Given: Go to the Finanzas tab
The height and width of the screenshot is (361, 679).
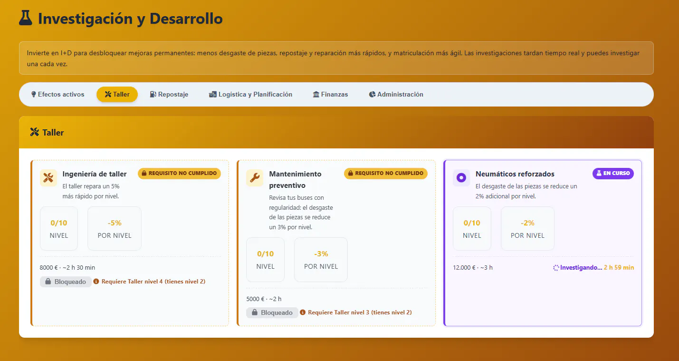Looking at the screenshot, I should tap(330, 94).
